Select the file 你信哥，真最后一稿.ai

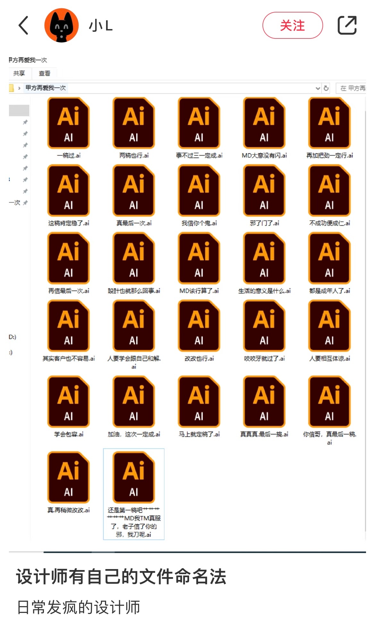tap(329, 411)
